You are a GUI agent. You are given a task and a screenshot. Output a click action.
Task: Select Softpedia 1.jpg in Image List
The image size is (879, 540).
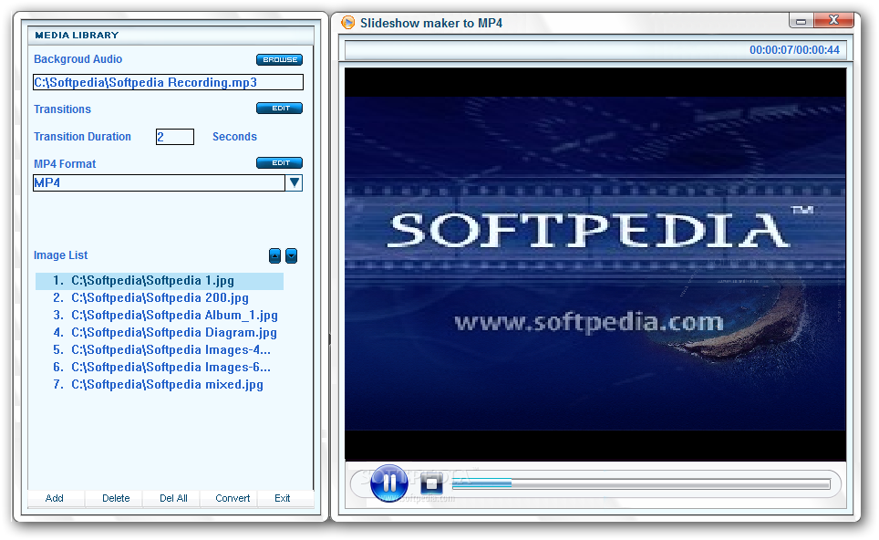click(x=160, y=281)
